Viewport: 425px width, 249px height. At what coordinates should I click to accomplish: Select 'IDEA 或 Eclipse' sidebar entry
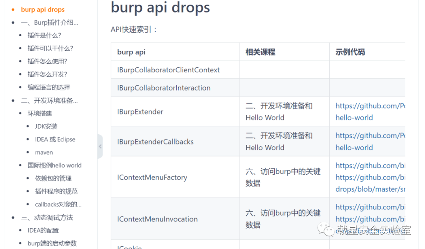[55, 140]
